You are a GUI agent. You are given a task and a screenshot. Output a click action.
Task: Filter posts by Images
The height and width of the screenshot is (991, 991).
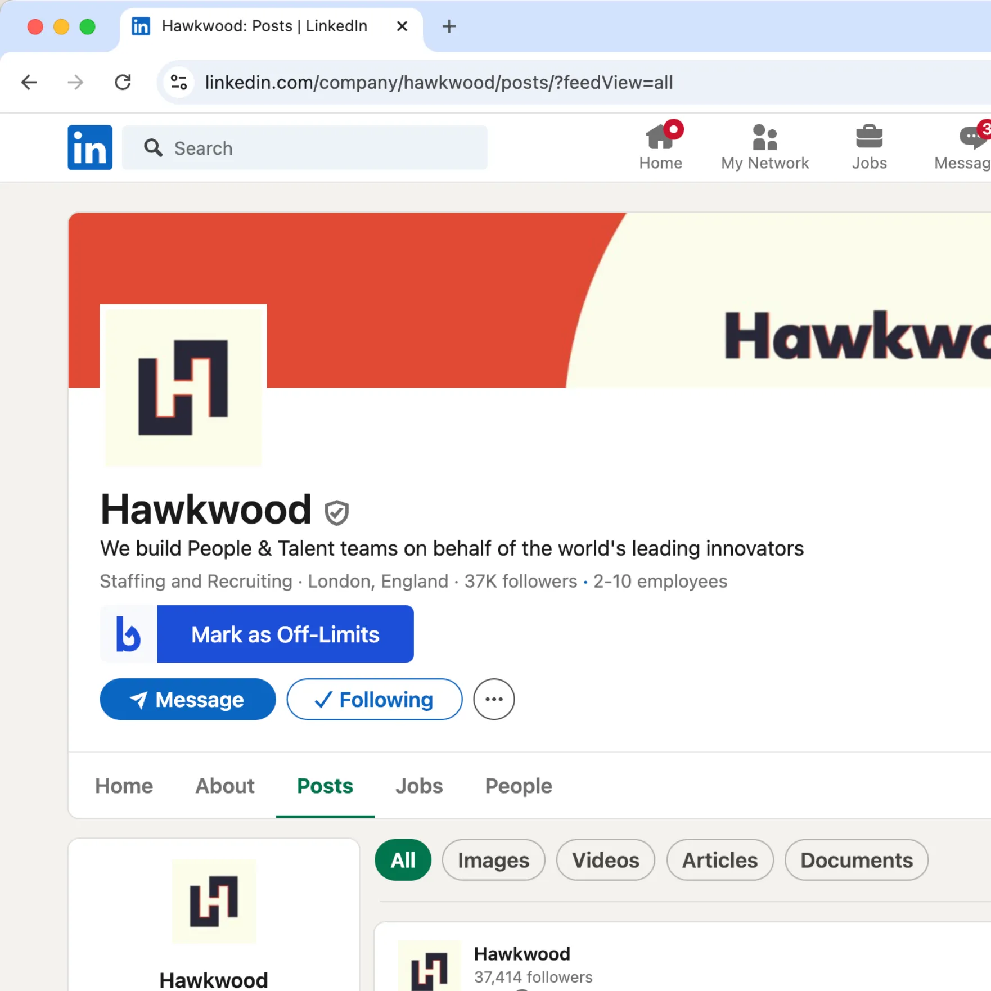(x=493, y=860)
